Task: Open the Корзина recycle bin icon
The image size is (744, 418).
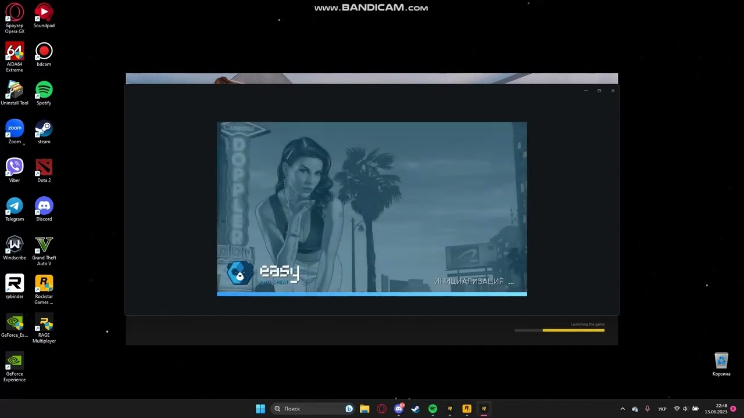Action: coord(721,364)
